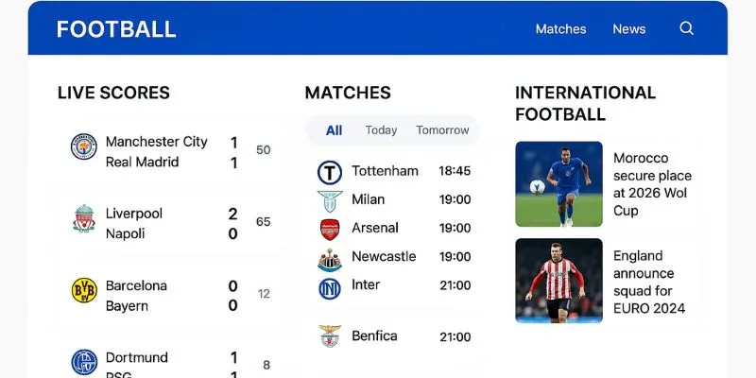The image size is (756, 378).
Task: Read the England EURO 2024 squad story
Action: [x=649, y=282]
